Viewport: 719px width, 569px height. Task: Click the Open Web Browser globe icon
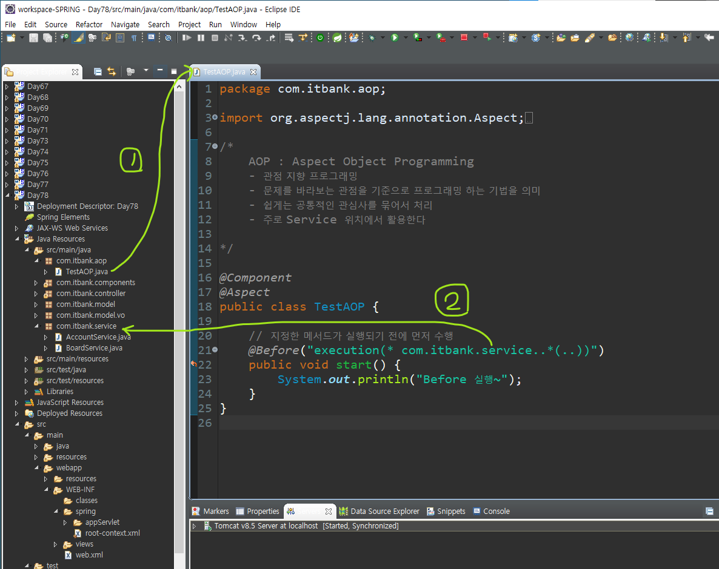coord(630,38)
